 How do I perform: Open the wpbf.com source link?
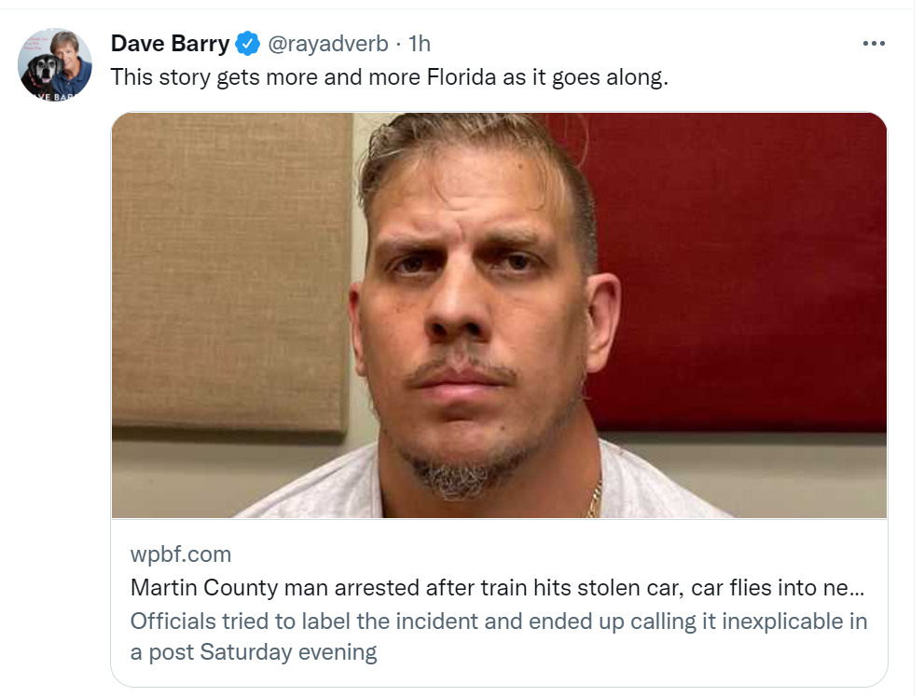tap(179, 553)
